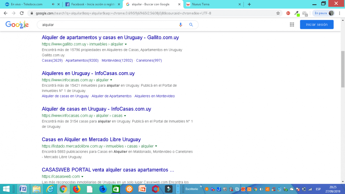This screenshot has width=345, height=194.
Task: Click the ESP language indicator in the tray
Action: pyautogui.click(x=318, y=189)
